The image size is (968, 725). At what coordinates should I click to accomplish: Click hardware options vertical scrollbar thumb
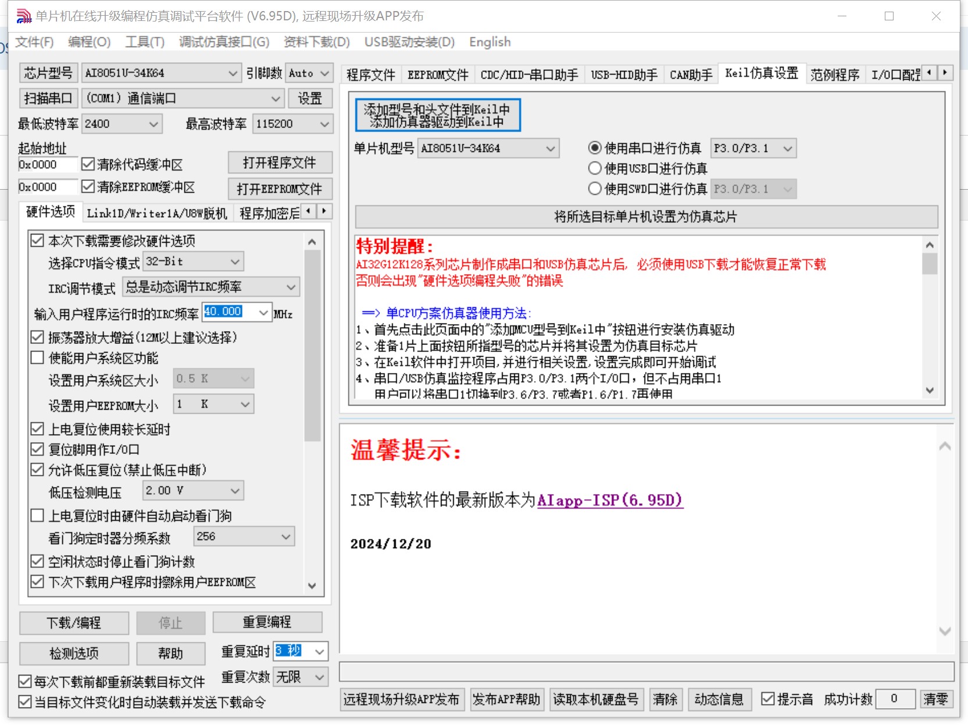coord(312,346)
